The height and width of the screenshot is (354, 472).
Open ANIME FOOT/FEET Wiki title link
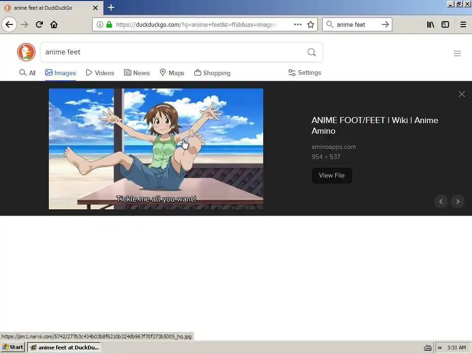(375, 125)
